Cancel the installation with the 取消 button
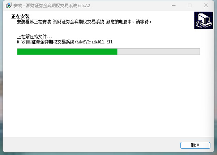This screenshot has height=155, width=217. (195, 145)
